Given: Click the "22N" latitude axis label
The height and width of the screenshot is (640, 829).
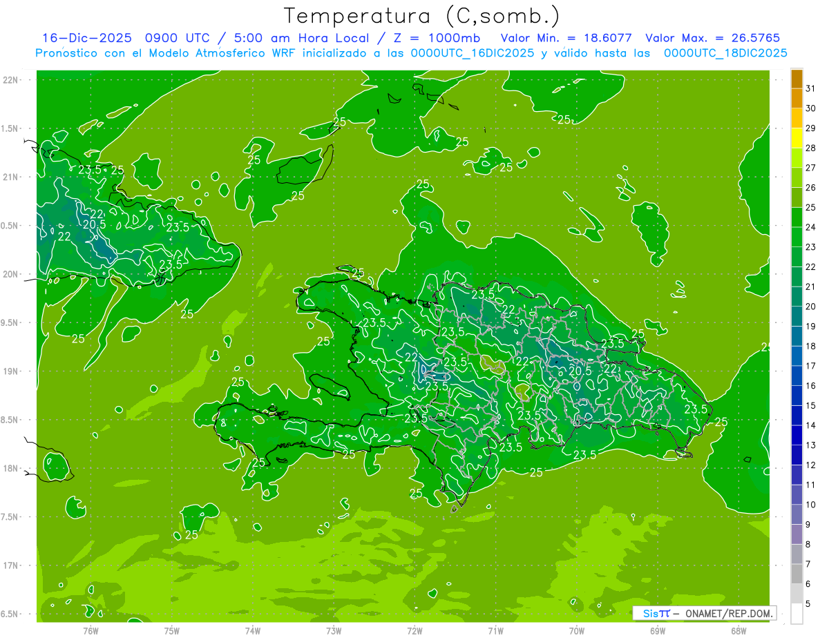Looking at the screenshot, I should 10,80.
